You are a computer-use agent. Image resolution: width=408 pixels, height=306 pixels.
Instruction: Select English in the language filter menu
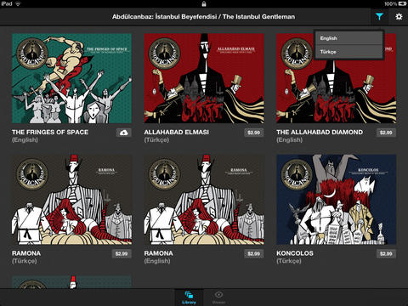tap(348, 38)
